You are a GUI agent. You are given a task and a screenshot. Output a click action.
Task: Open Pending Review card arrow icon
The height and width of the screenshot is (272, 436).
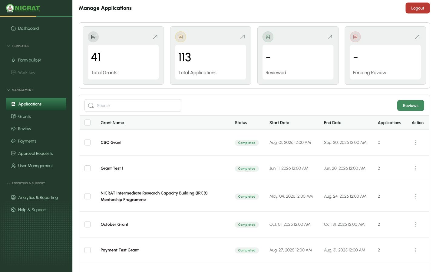click(417, 37)
